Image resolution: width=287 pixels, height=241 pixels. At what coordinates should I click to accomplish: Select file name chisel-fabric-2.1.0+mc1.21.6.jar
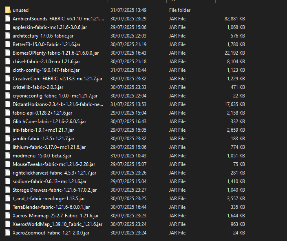point(46,62)
